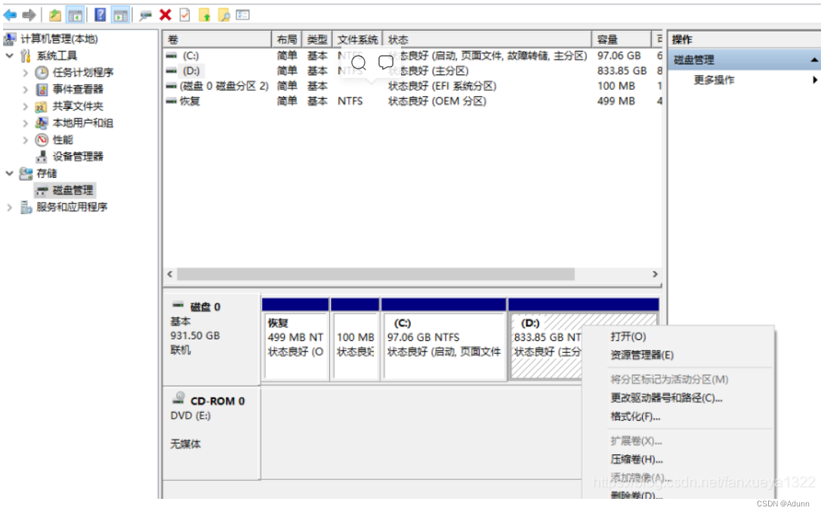This screenshot has width=821, height=514.
Task: Collapse the 磁盘管理 actions section arrow
Action: point(814,60)
